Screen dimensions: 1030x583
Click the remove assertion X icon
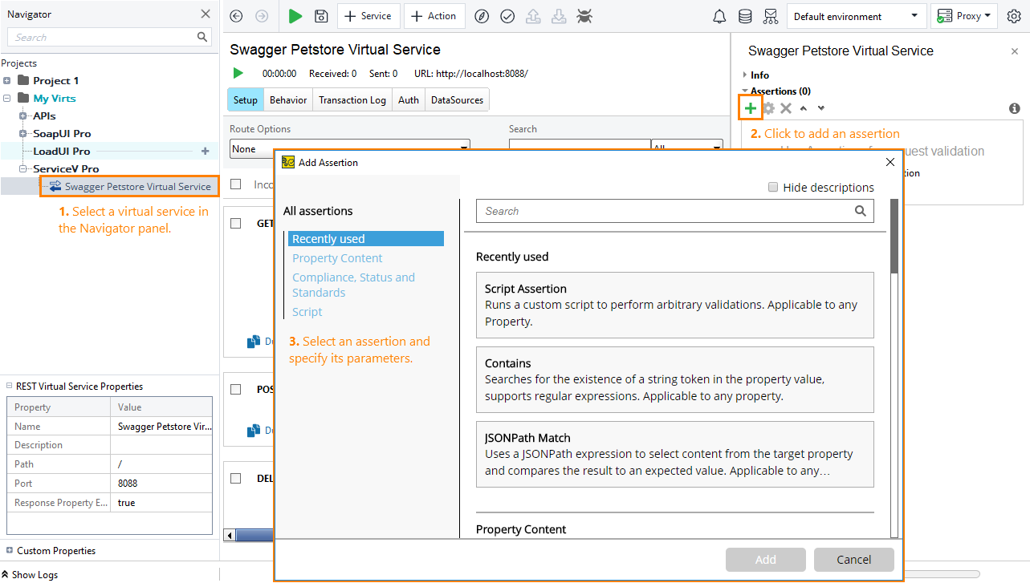point(786,108)
